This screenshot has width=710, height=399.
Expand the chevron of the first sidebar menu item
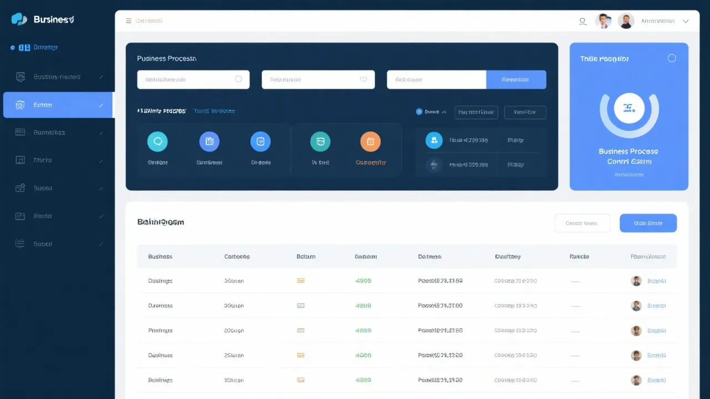point(101,77)
